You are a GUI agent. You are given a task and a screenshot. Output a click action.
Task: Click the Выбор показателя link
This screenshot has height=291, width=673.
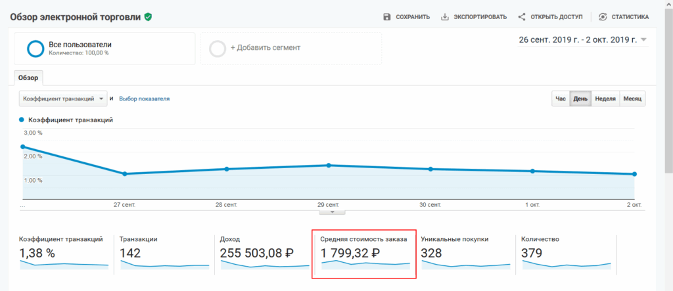(144, 99)
